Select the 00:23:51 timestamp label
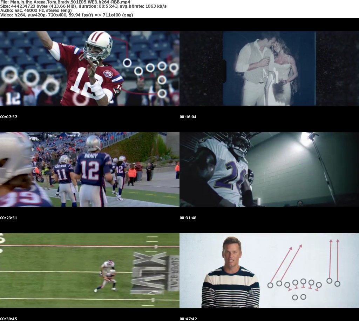This screenshot has width=359, height=321. coord(9,218)
